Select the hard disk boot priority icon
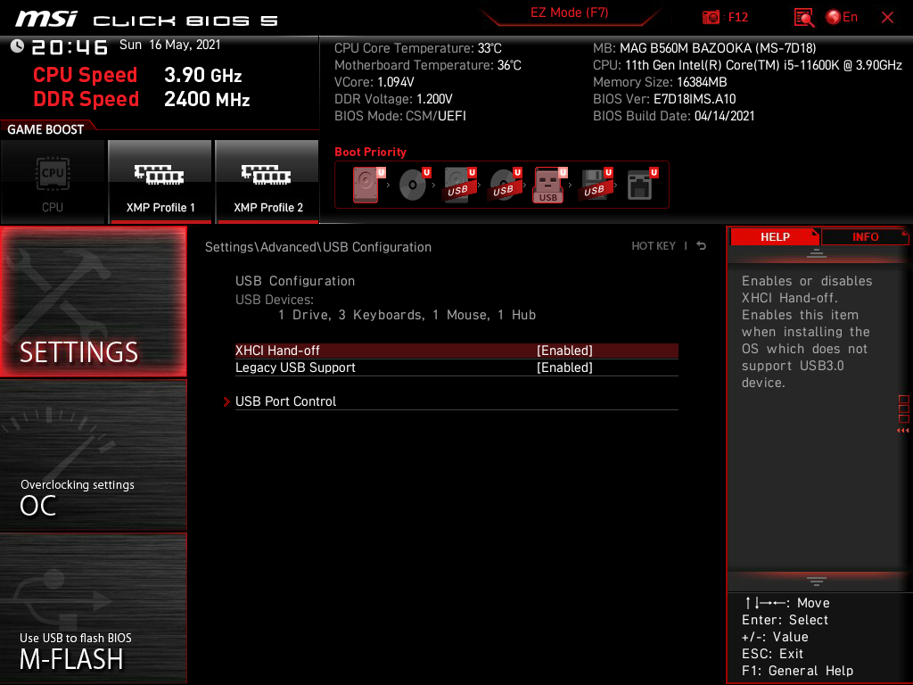Image resolution: width=913 pixels, height=685 pixels. pos(368,185)
